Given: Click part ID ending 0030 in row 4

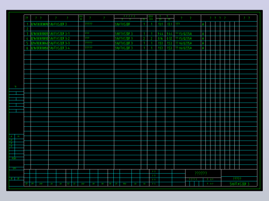Looking at the screenshot, I should click(39, 39).
